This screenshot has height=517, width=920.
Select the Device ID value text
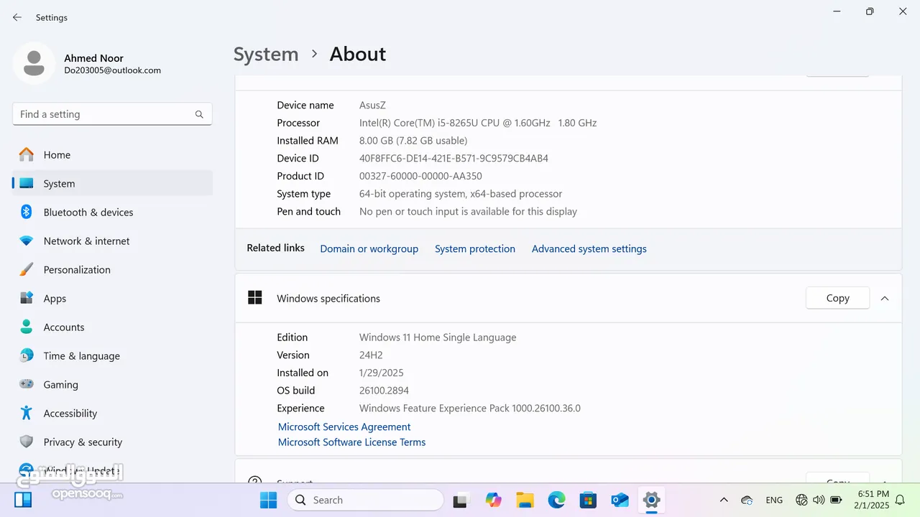point(454,158)
